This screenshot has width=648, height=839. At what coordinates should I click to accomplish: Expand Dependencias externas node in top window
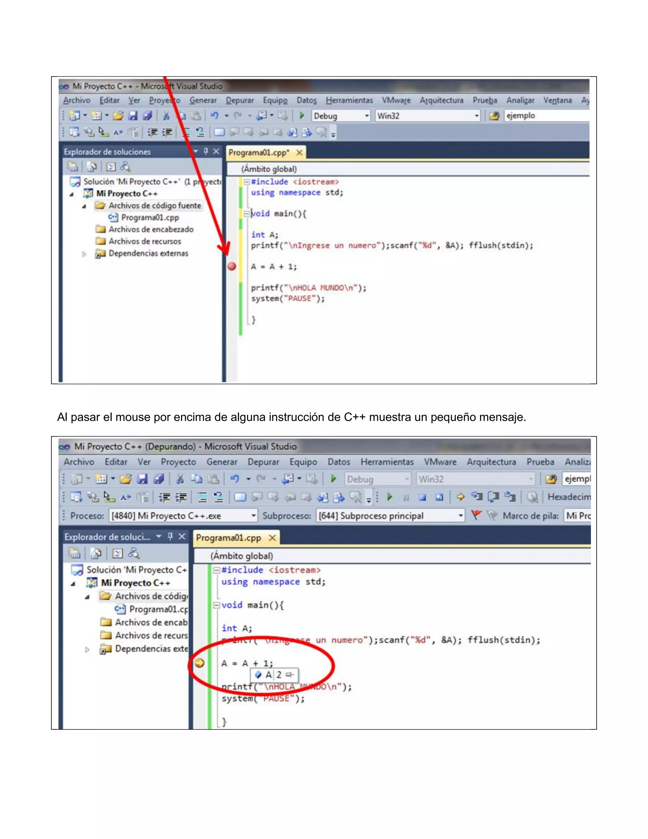(x=84, y=254)
